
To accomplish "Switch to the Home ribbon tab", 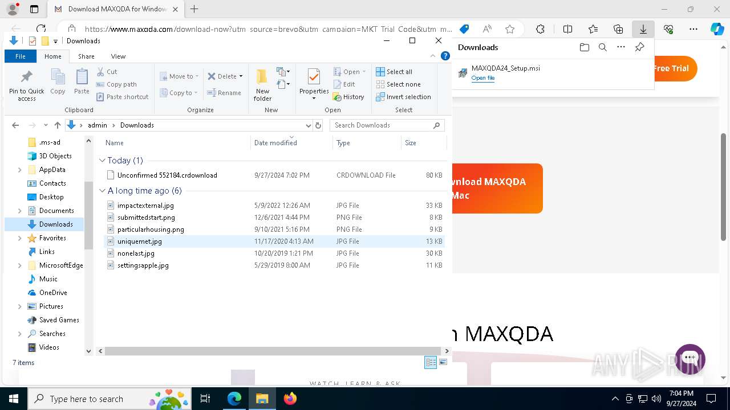I will (x=53, y=56).
